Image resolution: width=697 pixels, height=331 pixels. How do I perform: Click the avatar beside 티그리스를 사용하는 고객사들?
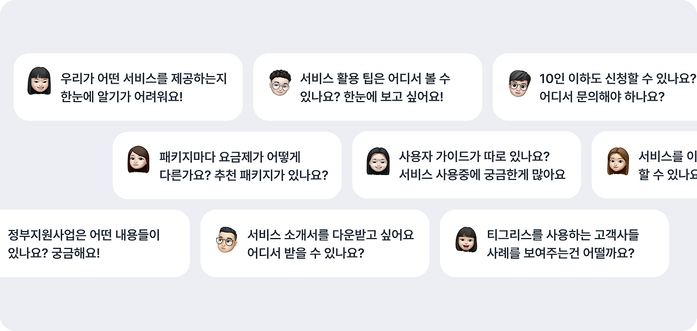click(466, 240)
